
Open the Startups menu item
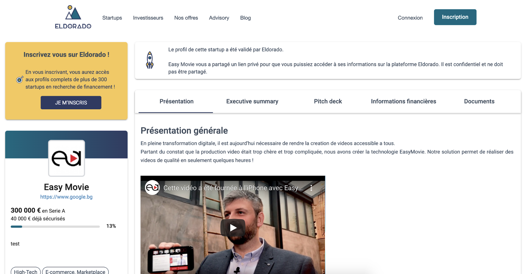click(x=112, y=18)
